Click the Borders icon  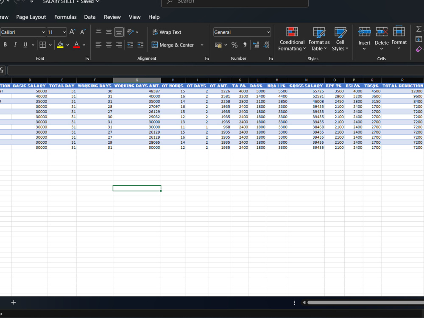43,45
